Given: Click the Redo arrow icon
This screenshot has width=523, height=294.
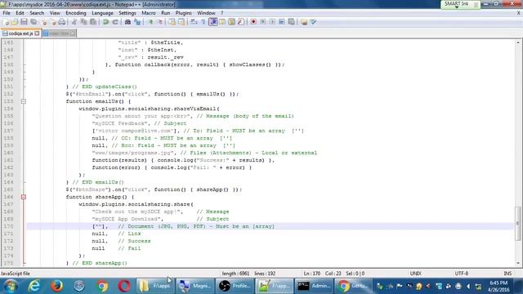Looking at the screenshot, I should [115, 22].
